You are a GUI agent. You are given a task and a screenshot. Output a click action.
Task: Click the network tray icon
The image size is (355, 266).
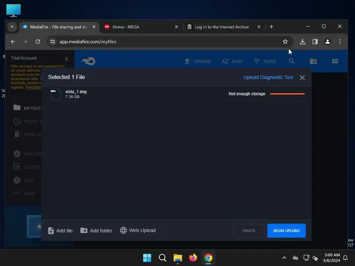[x=306, y=258]
